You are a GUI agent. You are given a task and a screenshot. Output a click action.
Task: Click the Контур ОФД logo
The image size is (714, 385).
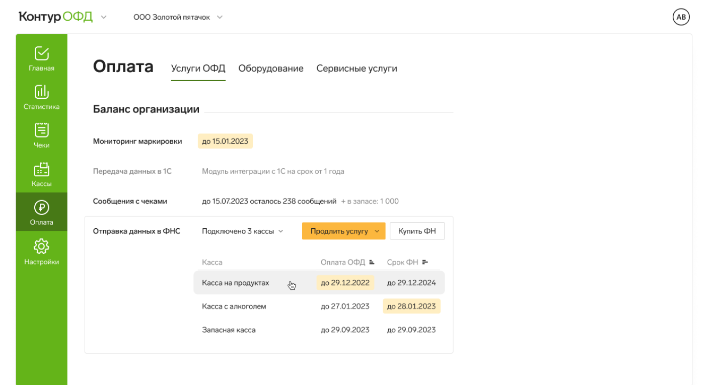point(56,17)
